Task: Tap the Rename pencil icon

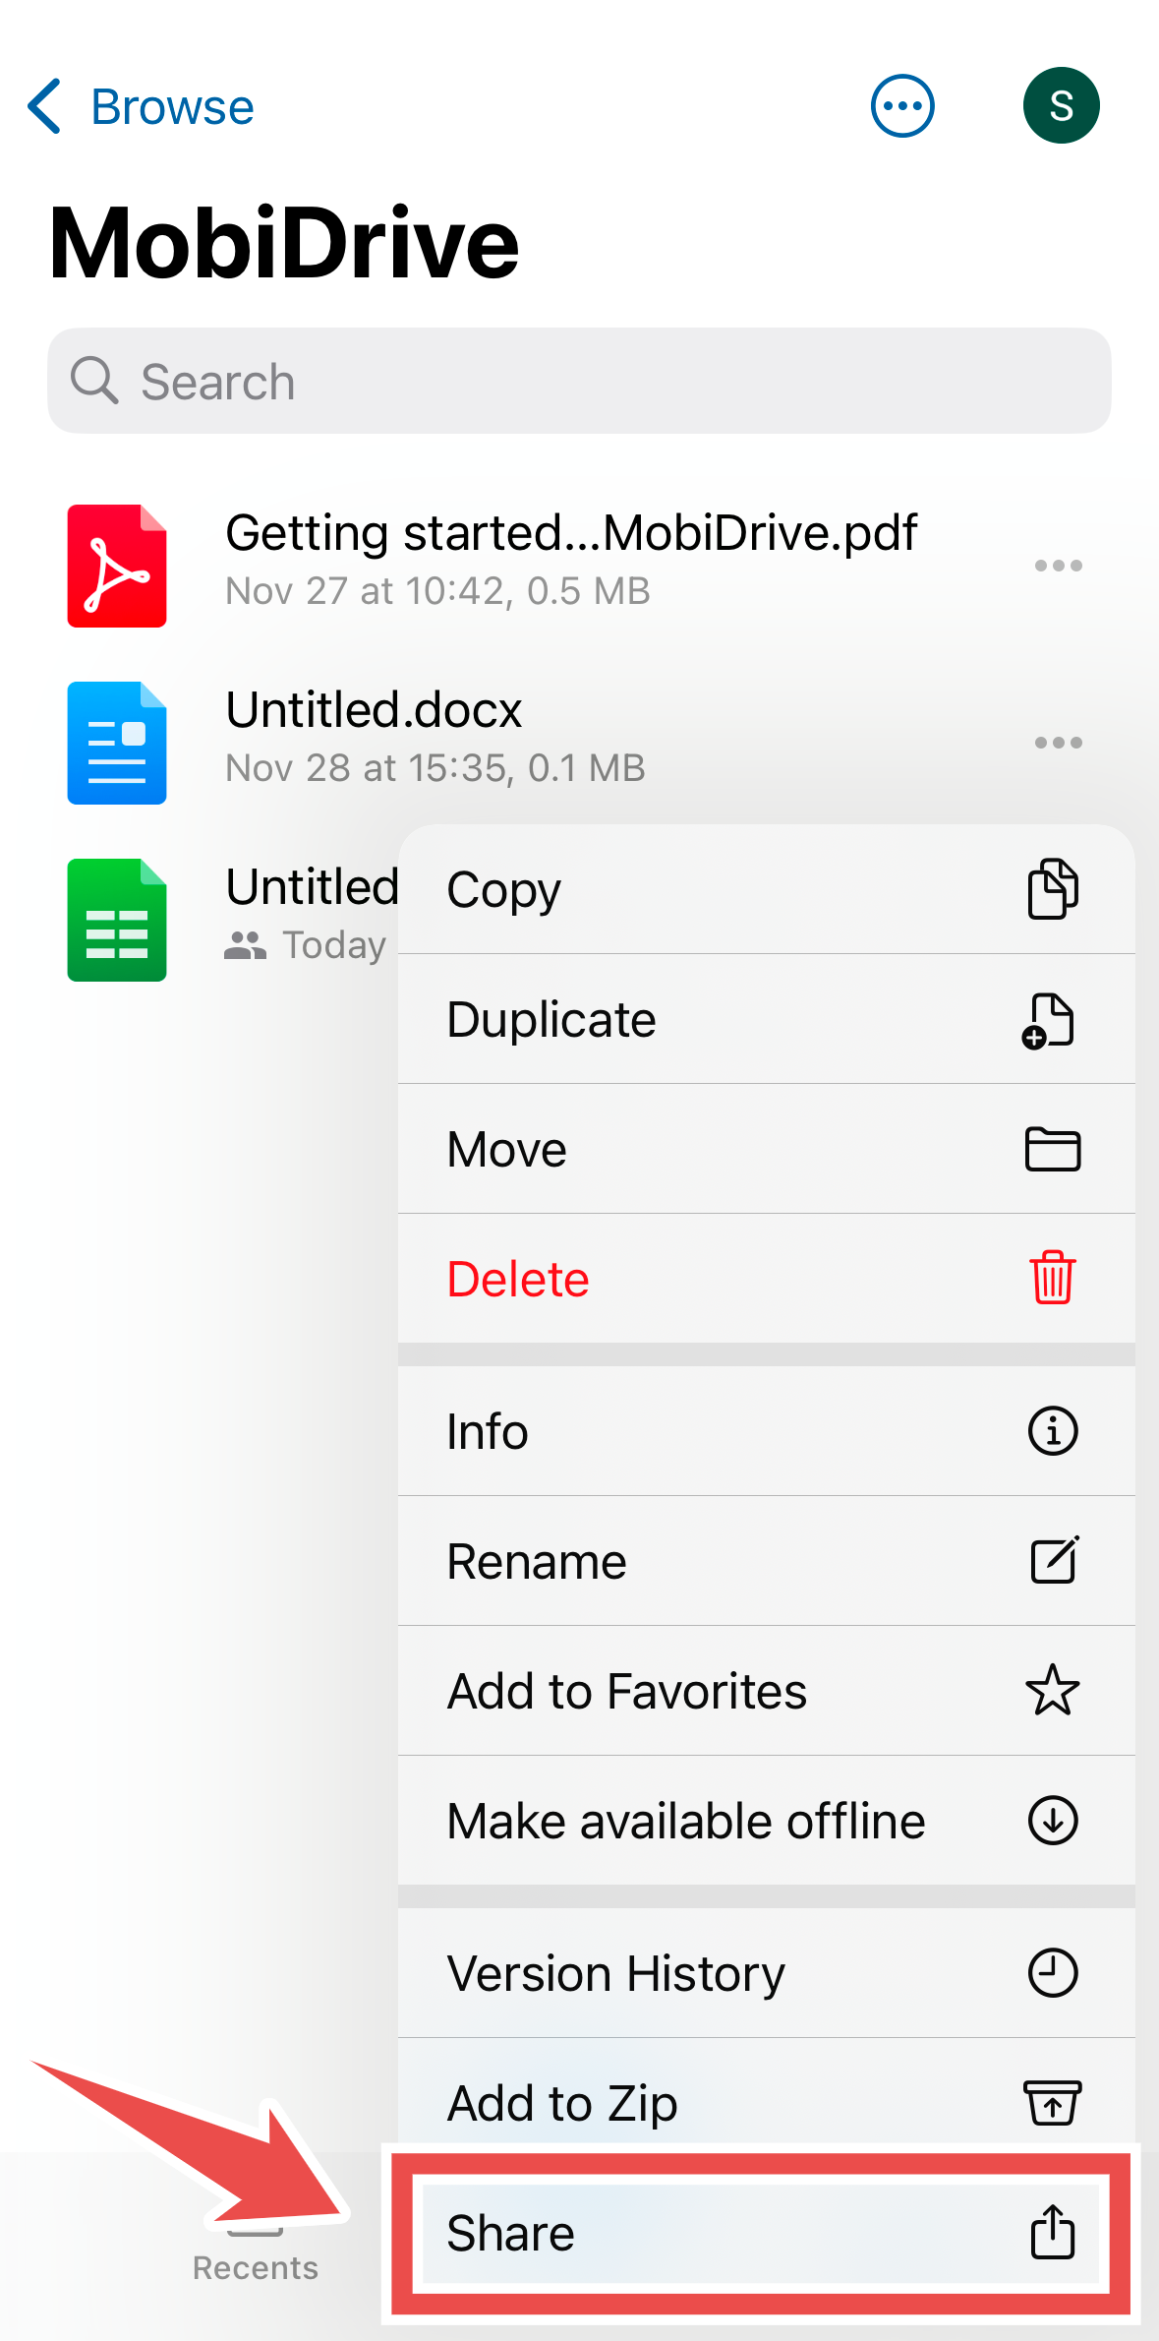Action: tap(1054, 1560)
